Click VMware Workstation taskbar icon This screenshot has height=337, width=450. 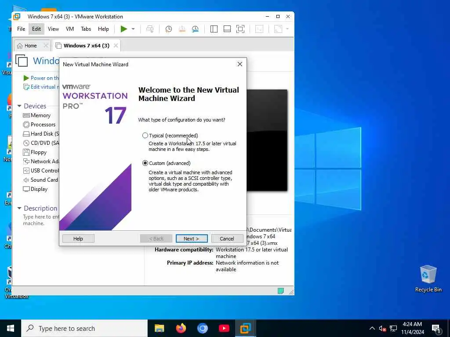(245, 328)
